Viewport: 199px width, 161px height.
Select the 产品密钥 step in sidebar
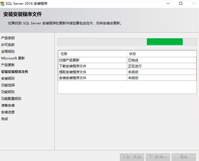[8, 38]
